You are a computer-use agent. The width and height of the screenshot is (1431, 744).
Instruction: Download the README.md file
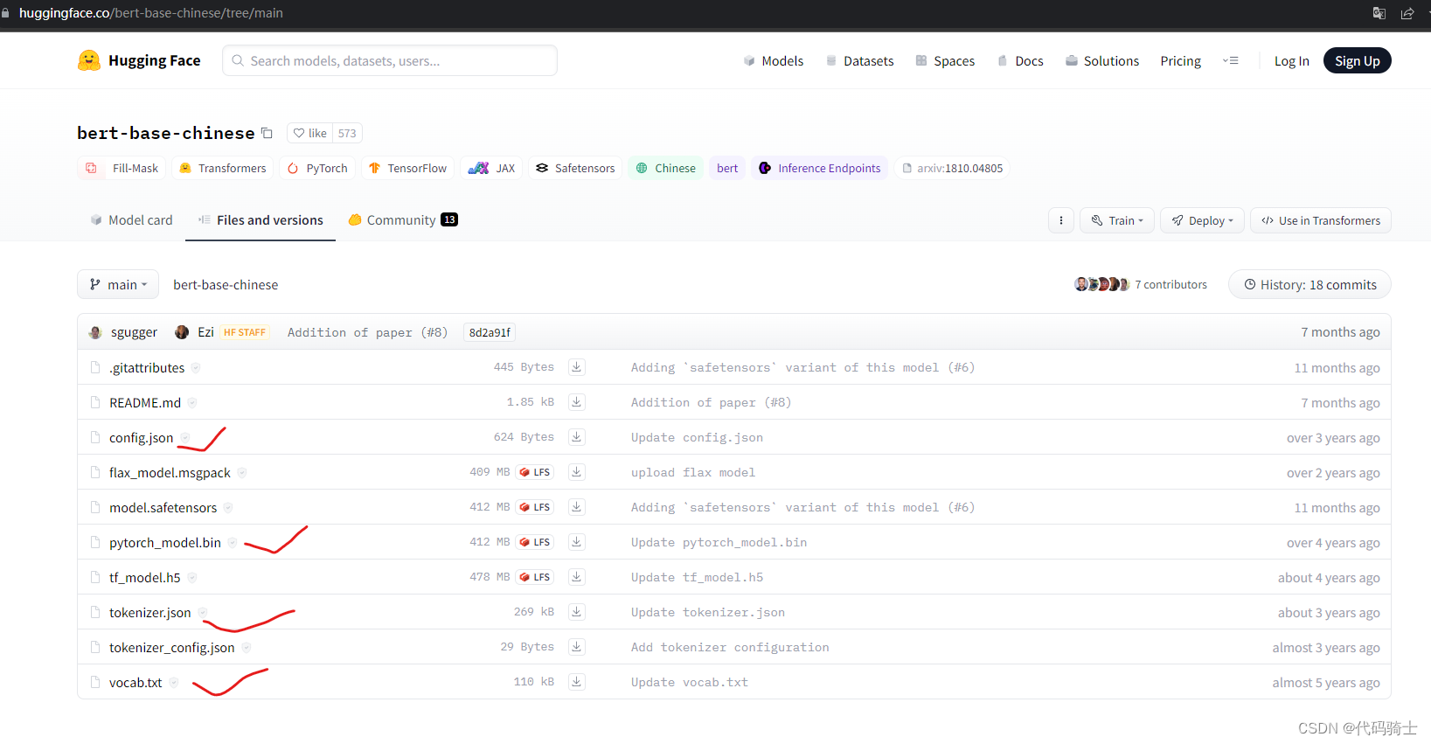point(576,402)
